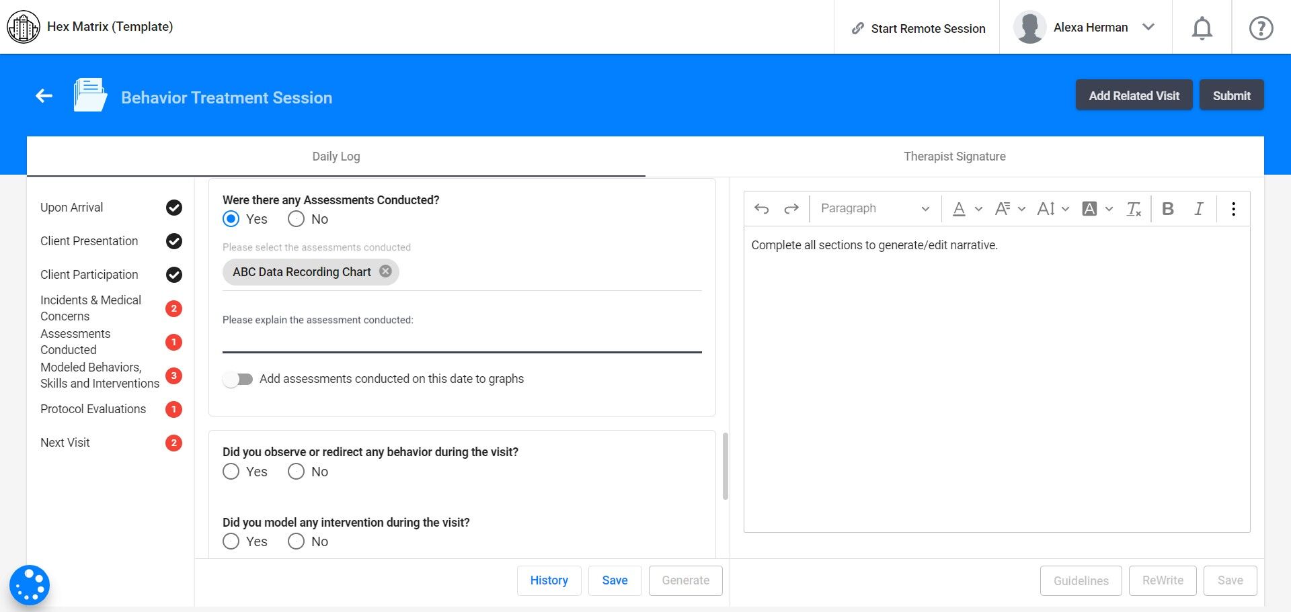Toggle italic text formatting
This screenshot has width=1291, height=612.
[x=1198, y=209]
